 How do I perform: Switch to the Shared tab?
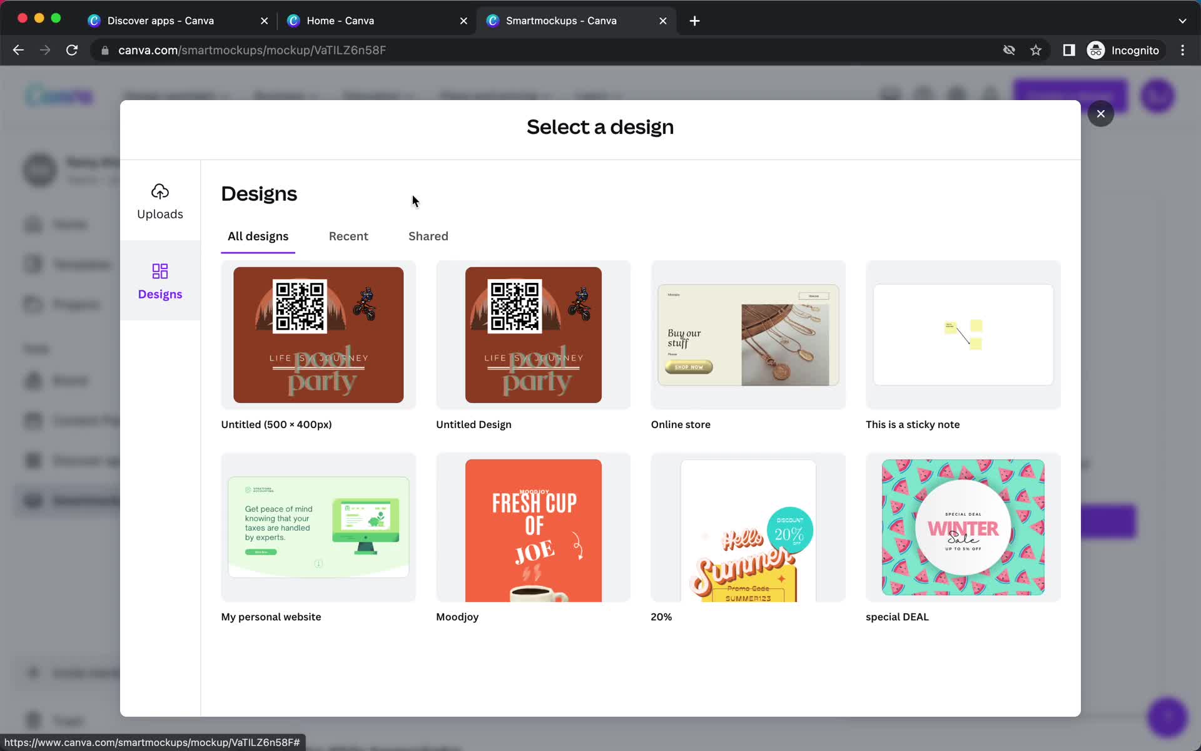pos(428,235)
